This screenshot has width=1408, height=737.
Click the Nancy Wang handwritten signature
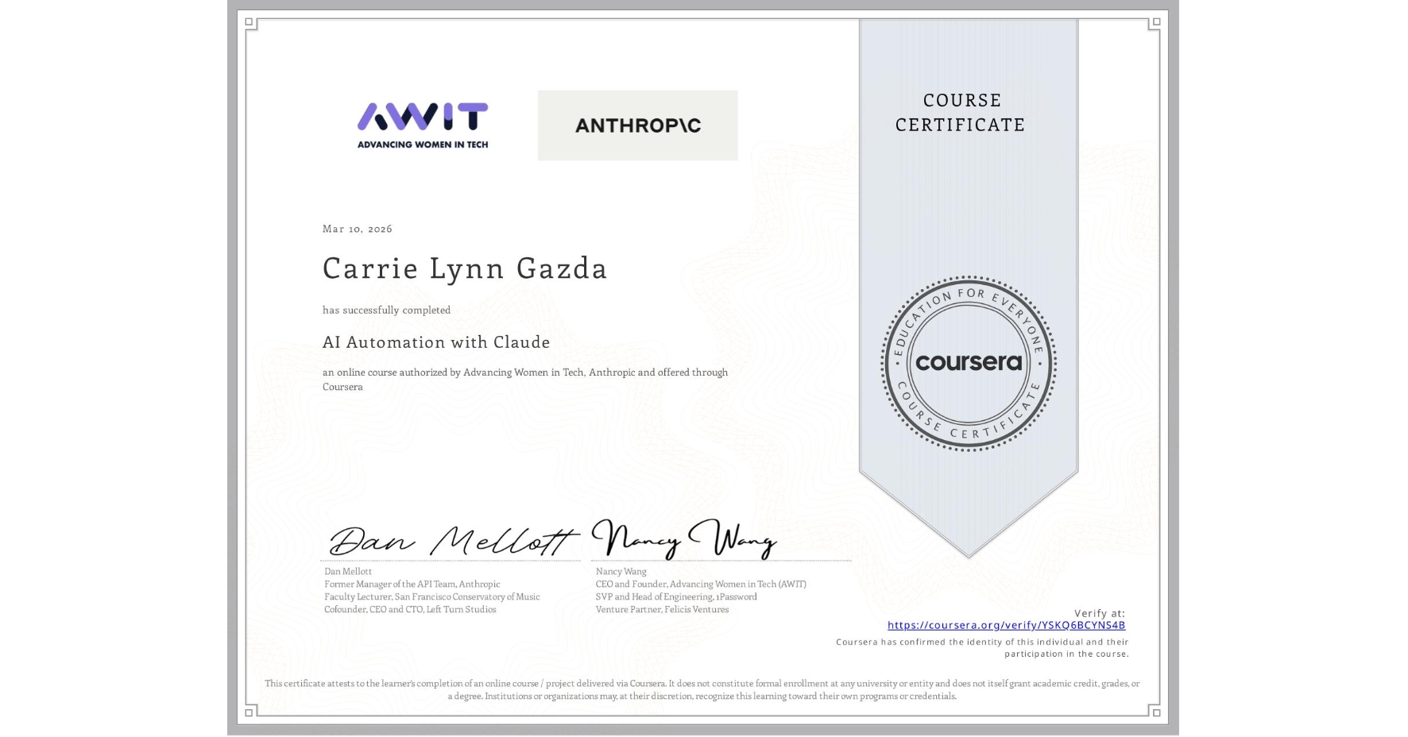684,539
